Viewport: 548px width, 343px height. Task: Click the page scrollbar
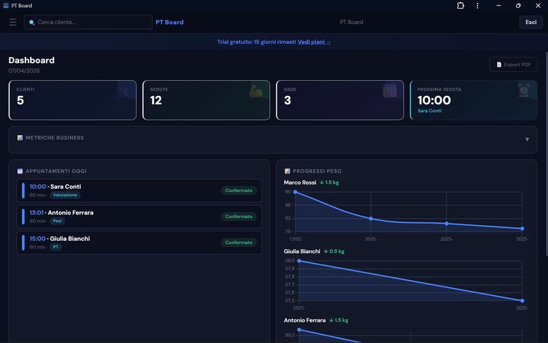[546, 154]
